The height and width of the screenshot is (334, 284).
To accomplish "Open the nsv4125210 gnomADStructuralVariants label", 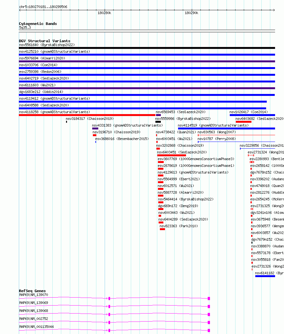I will tap(55, 51).
